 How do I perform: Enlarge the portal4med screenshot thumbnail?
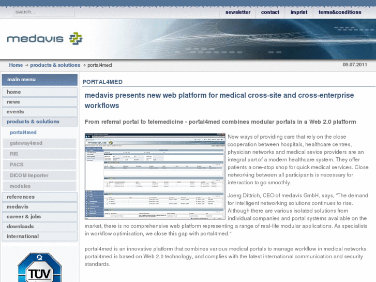click(155, 176)
